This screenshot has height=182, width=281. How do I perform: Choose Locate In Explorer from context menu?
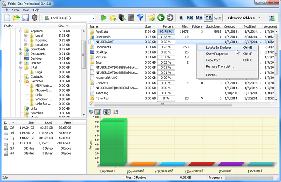point(227,48)
